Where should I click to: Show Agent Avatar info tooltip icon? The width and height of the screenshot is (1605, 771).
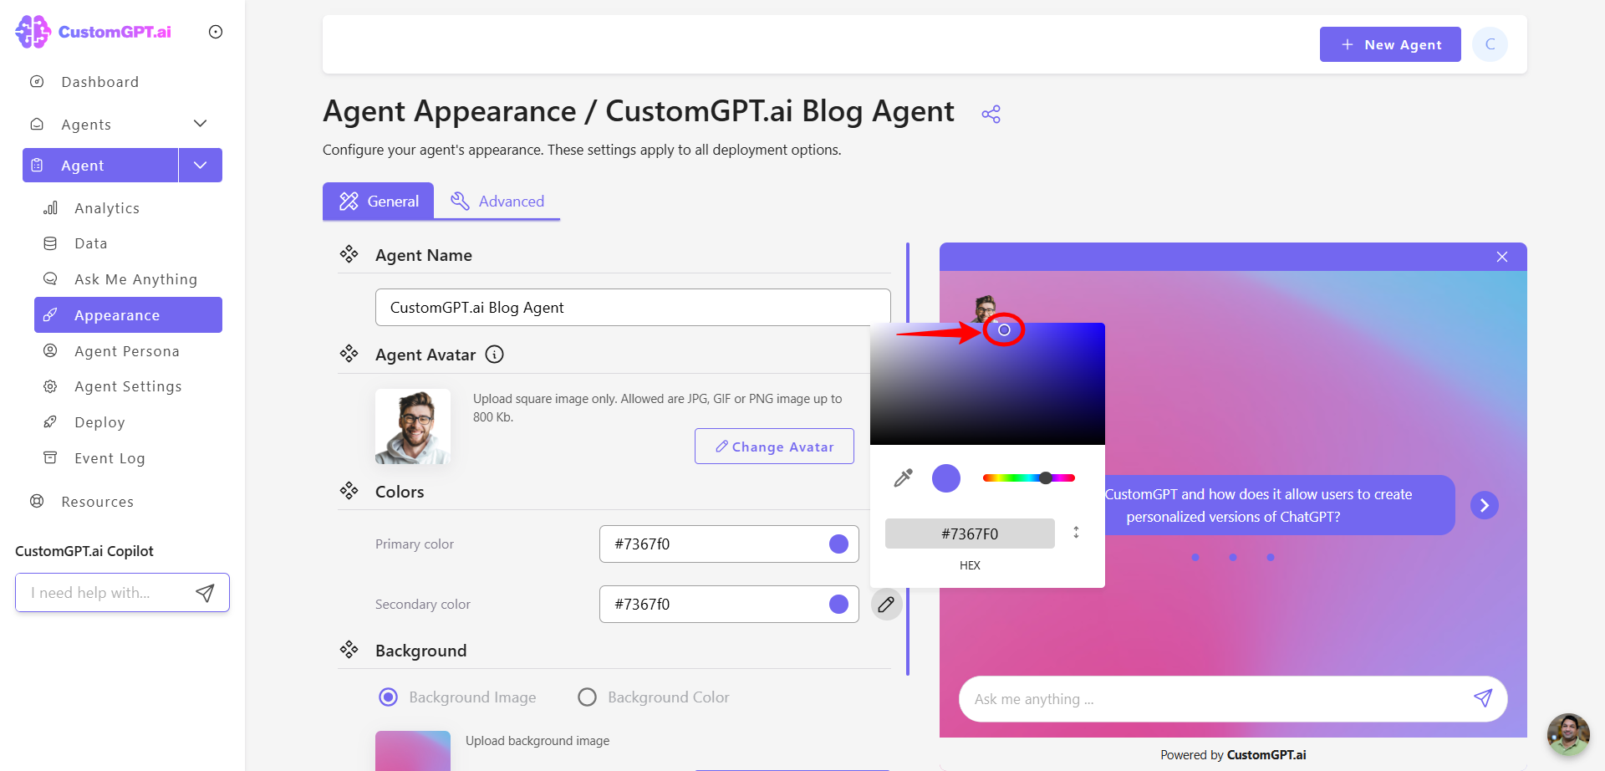[495, 355]
